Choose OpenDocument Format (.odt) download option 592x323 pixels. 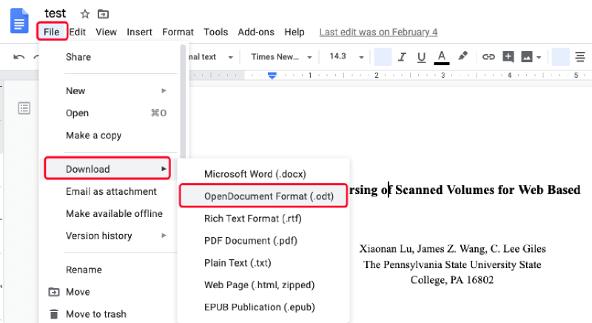pos(263,196)
